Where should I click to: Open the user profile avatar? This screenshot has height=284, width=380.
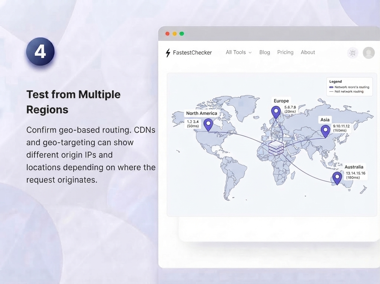point(369,53)
